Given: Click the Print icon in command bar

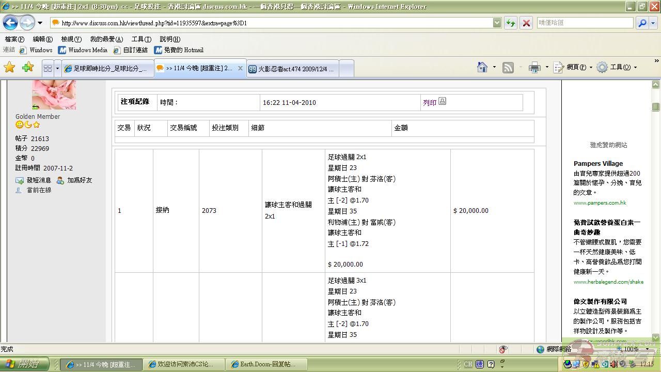Looking at the screenshot, I should pos(534,68).
